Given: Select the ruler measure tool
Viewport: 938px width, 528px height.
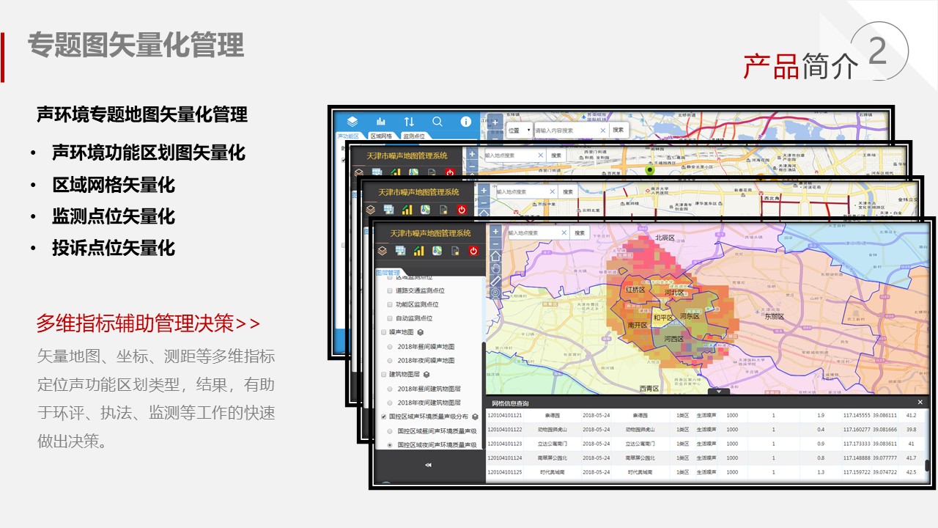Looking at the screenshot, I should coord(495,281).
